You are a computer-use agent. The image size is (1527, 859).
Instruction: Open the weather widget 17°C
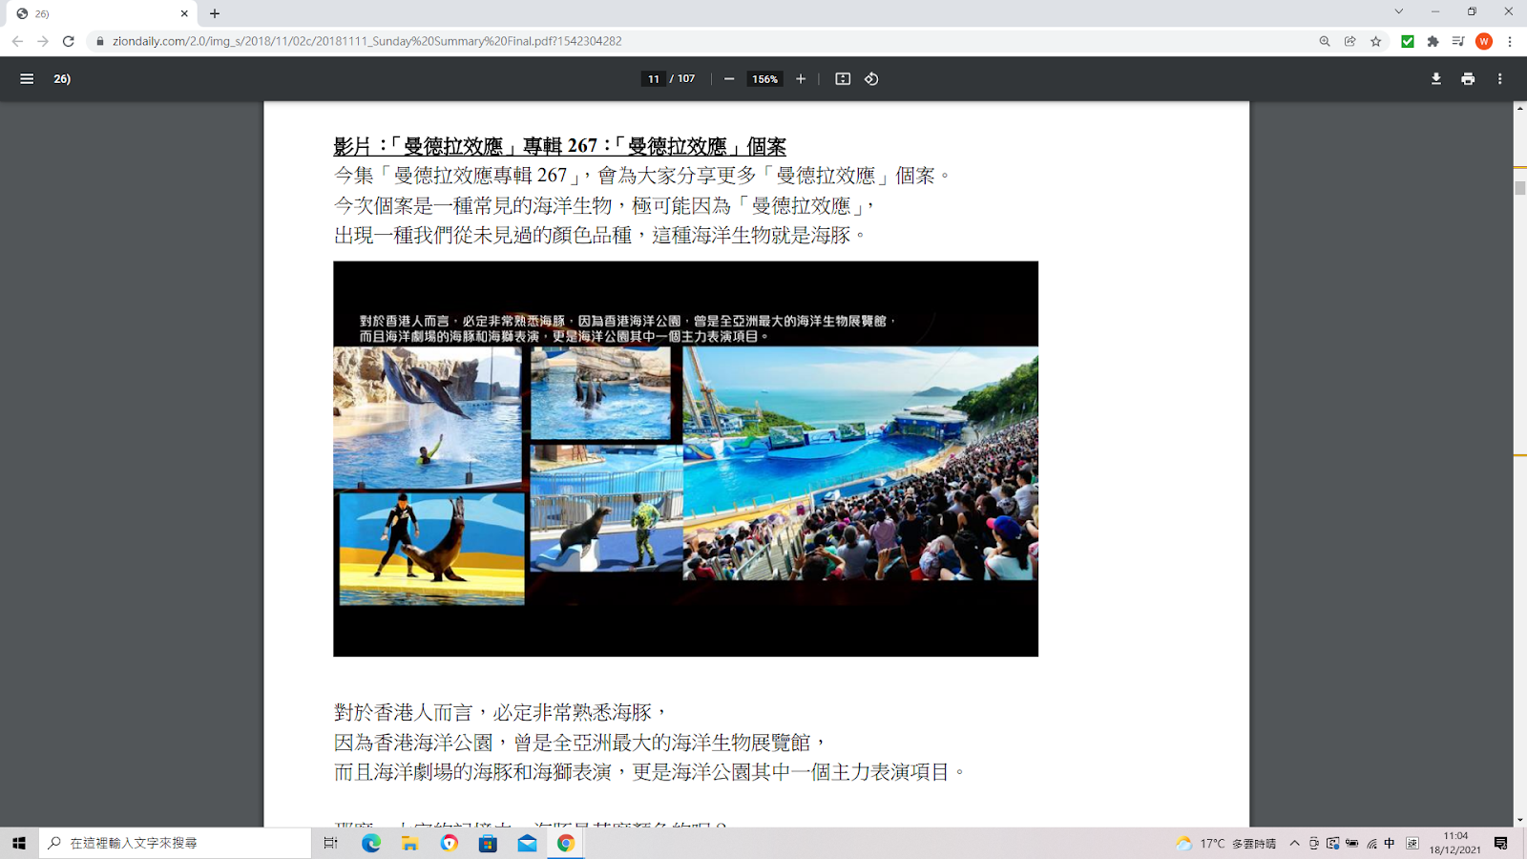pos(1225,844)
